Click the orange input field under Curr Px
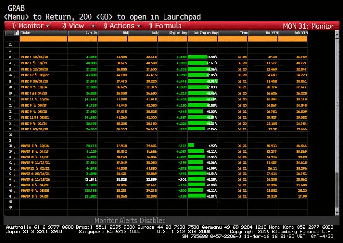This screenshot has height=243, width=343. coord(83,39)
